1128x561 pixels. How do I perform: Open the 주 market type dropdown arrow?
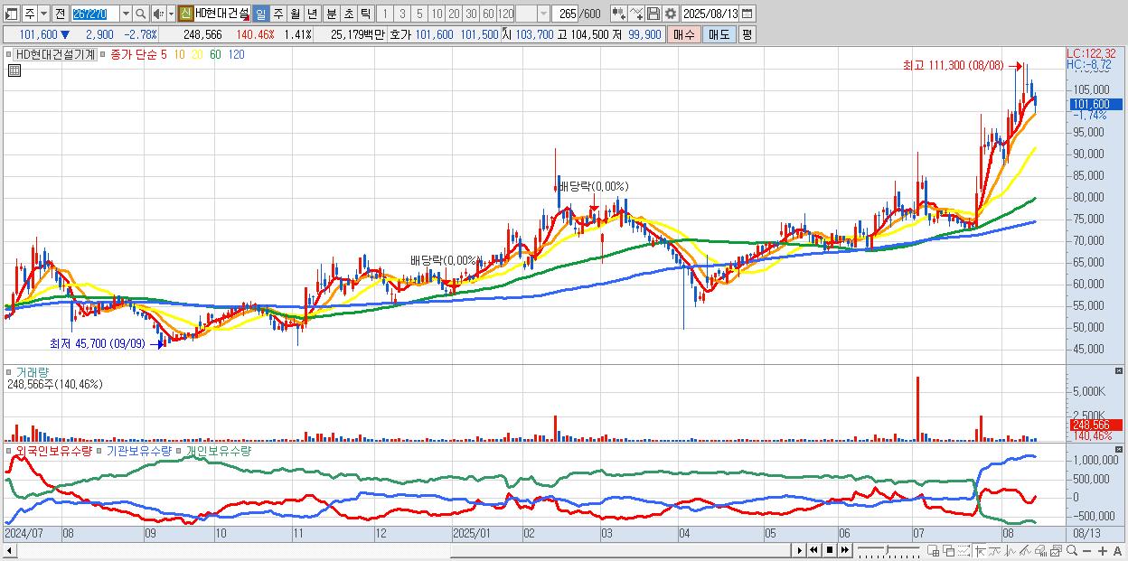tap(44, 14)
